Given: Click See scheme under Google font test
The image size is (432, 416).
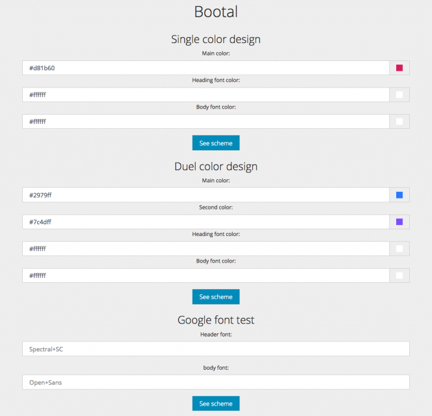Looking at the screenshot, I should (216, 403).
